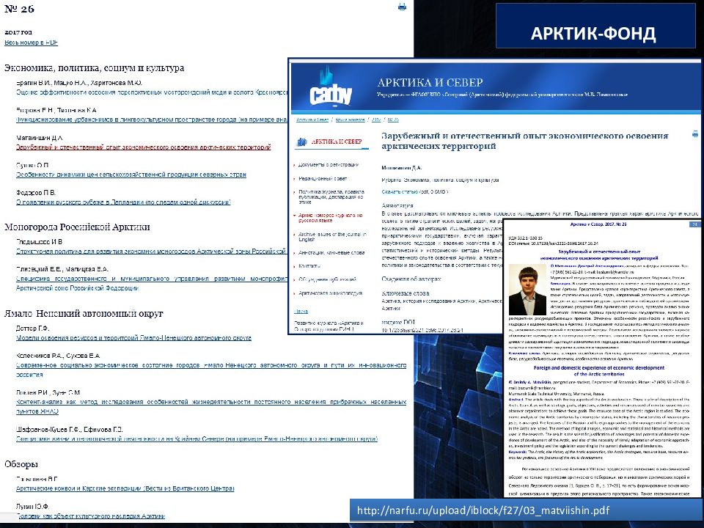Viewport: 704px width, 528px height.
Task: Expand the red Russian archive sidebar item
Action: click(x=330, y=219)
